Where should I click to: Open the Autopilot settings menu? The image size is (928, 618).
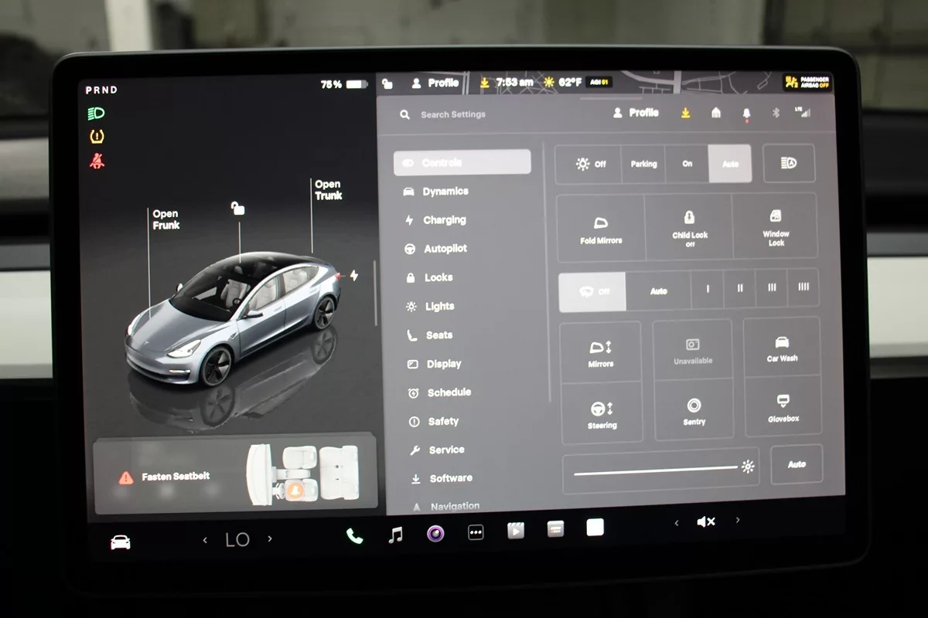[445, 249]
